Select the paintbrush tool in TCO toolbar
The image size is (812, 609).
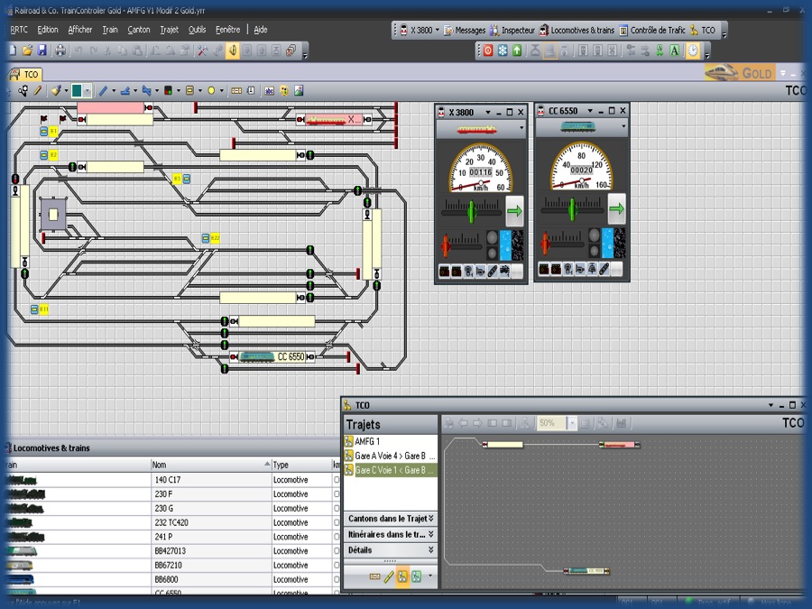coord(55,90)
